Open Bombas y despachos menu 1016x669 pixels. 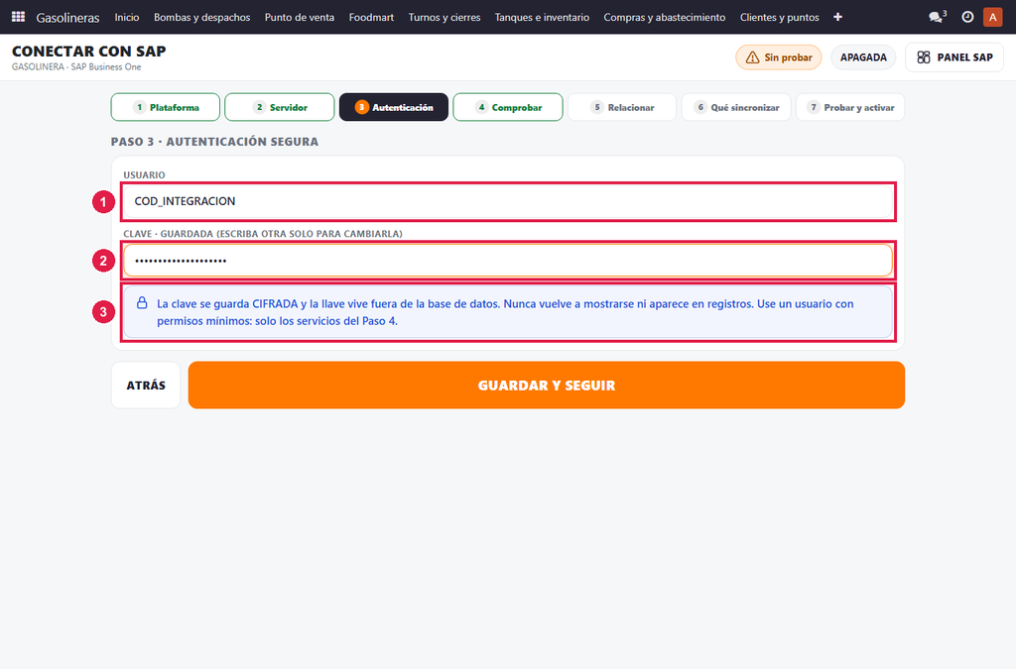pyautogui.click(x=202, y=17)
